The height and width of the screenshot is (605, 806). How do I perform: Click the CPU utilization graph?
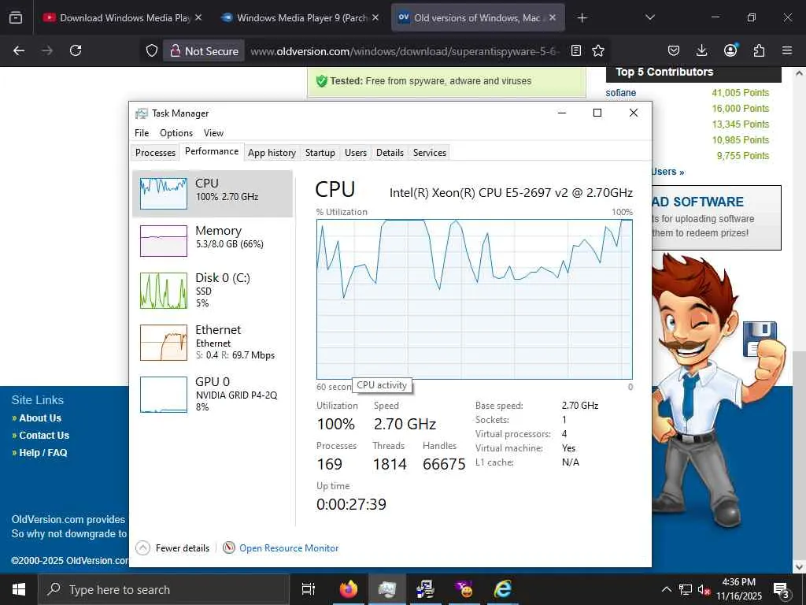[x=475, y=299]
